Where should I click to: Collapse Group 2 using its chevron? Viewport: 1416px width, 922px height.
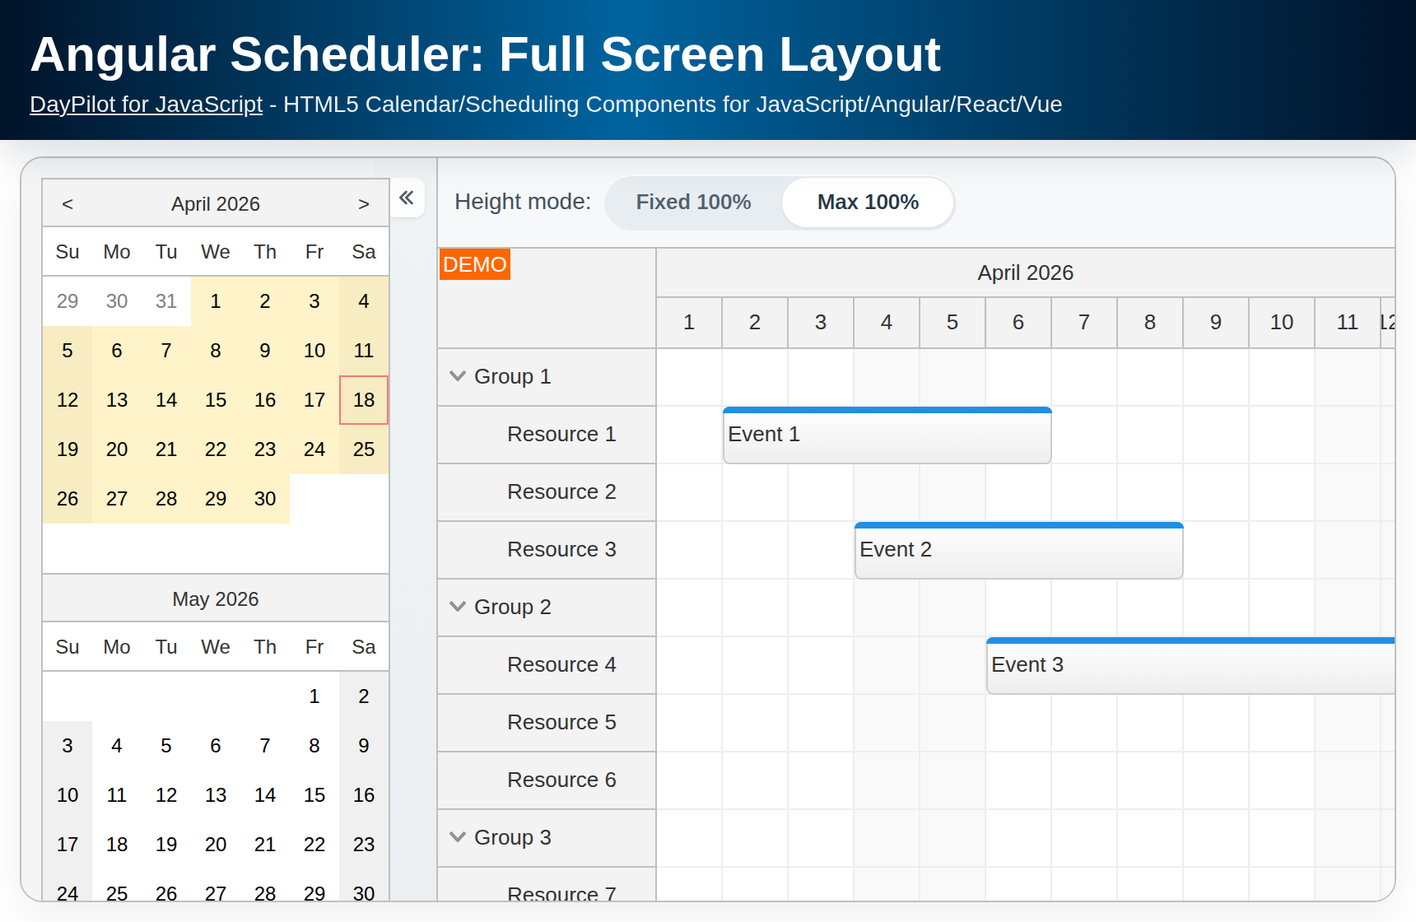(458, 607)
